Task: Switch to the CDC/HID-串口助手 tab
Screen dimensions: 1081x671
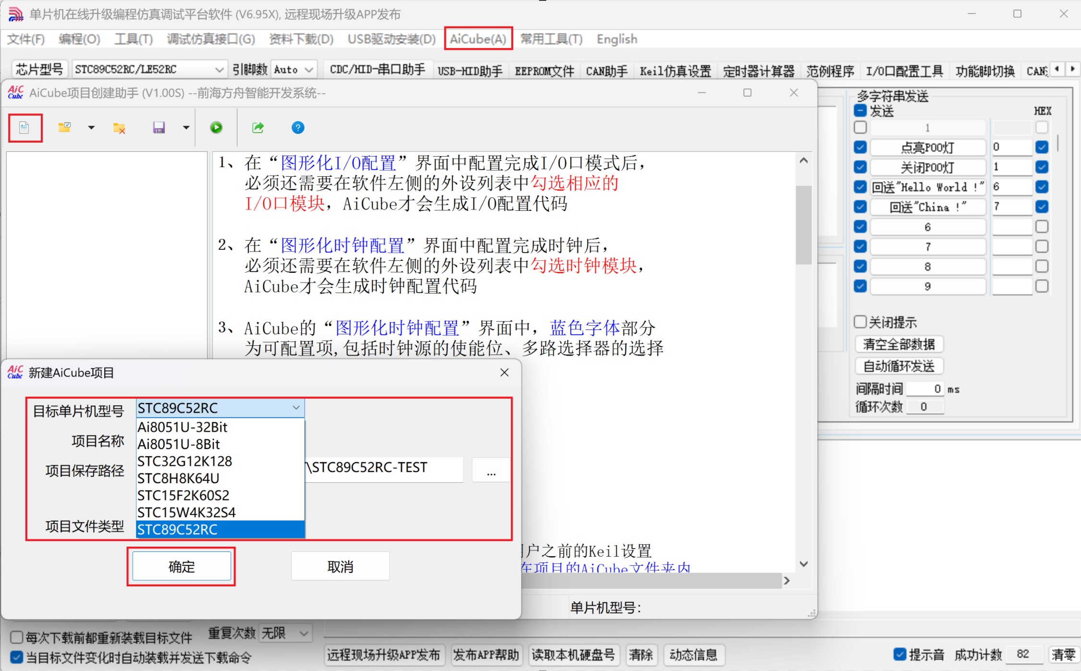Action: pyautogui.click(x=378, y=70)
